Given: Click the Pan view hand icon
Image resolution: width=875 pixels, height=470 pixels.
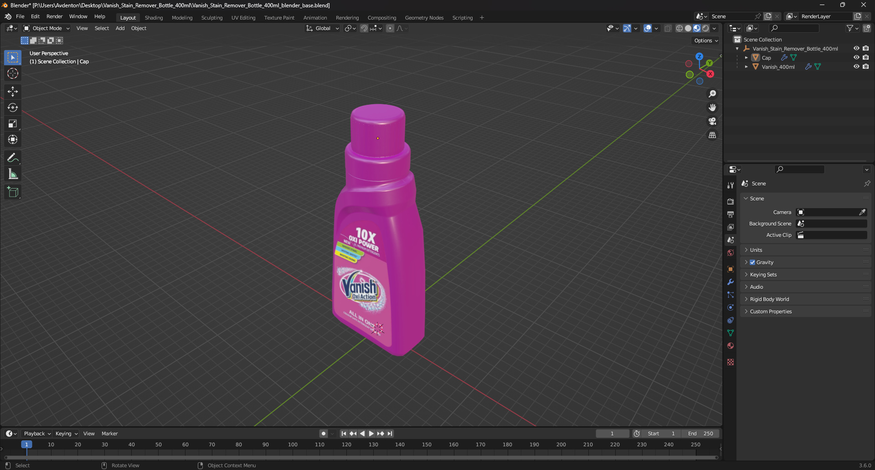Looking at the screenshot, I should (712, 107).
